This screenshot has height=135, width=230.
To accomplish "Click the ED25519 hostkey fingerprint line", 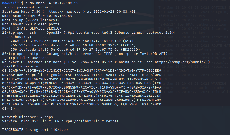I will [x=75, y=50].
